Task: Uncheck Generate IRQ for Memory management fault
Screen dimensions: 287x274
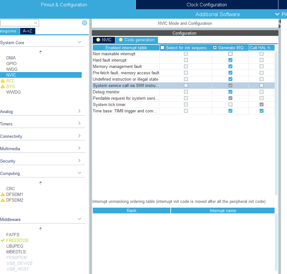Action: tap(230, 66)
